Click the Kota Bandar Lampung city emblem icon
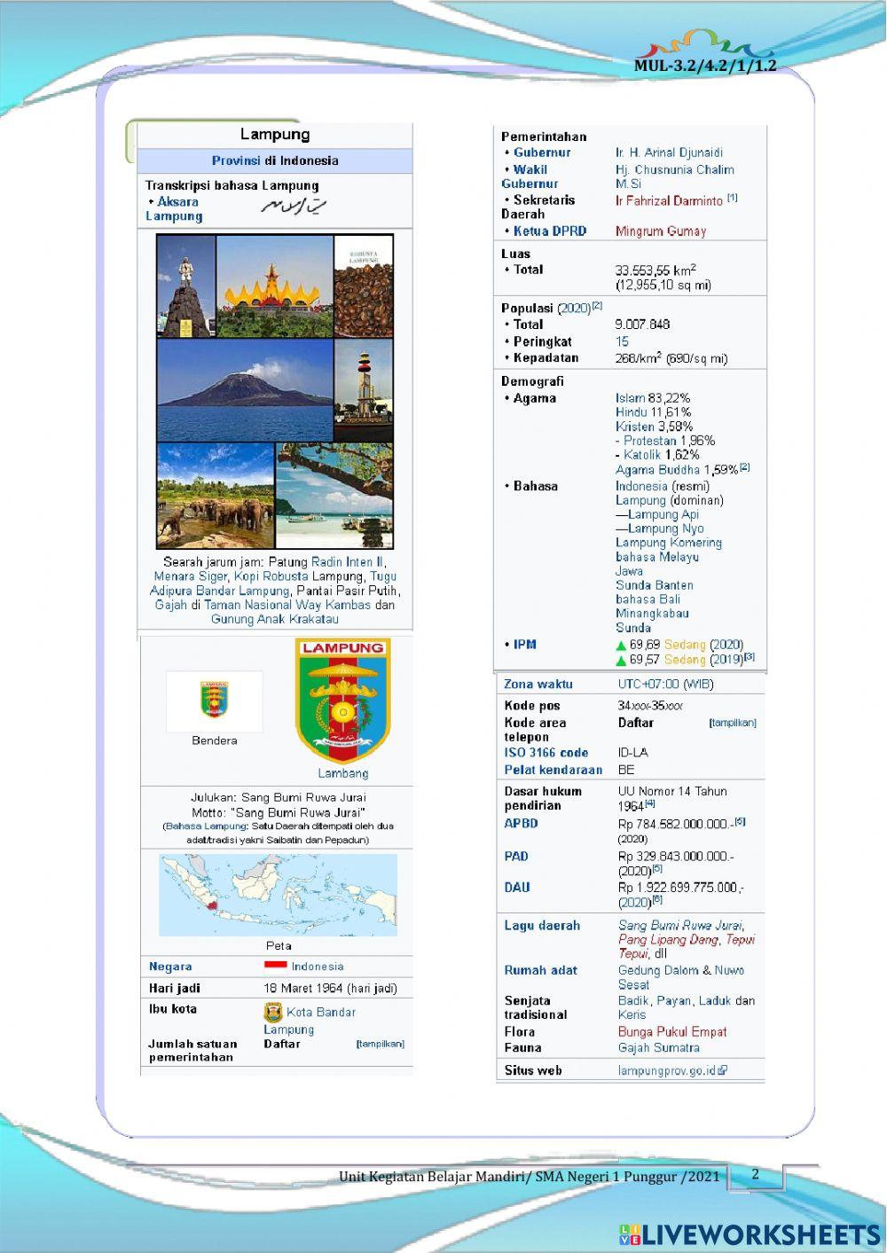 click(x=271, y=1012)
